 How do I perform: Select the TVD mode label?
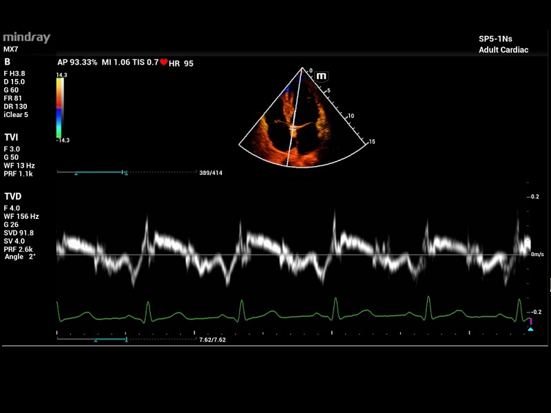12,196
